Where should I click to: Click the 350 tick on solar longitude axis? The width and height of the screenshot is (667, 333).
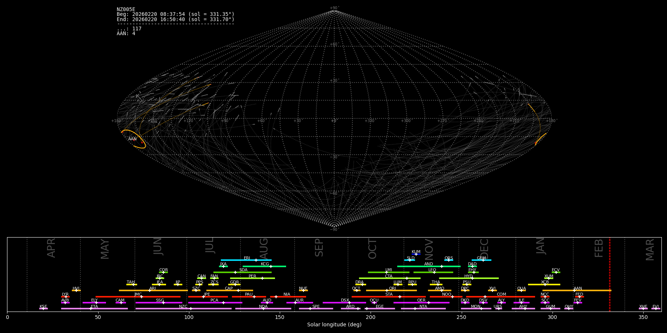tap(643, 317)
